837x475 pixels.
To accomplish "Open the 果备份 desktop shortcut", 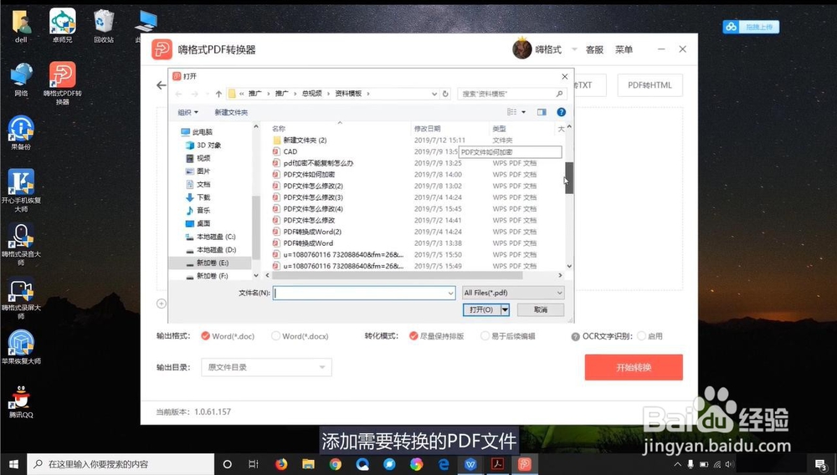I will point(21,132).
